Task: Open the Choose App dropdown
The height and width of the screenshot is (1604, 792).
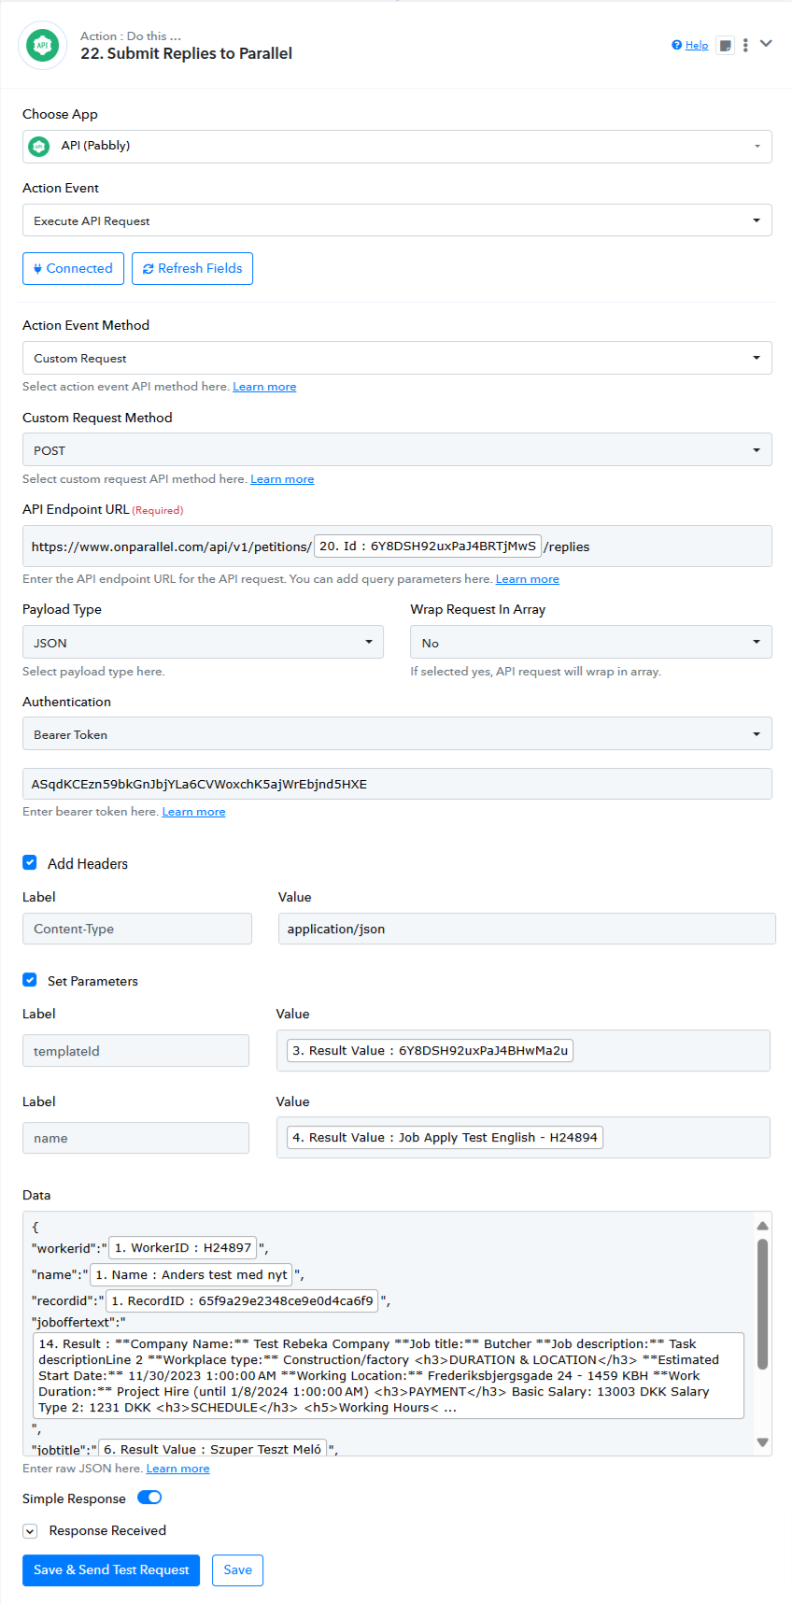Action: click(397, 146)
